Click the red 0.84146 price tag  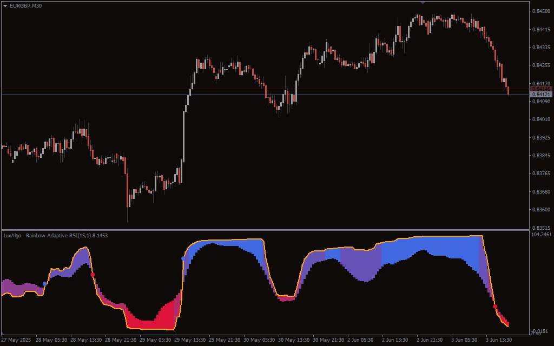540,89
